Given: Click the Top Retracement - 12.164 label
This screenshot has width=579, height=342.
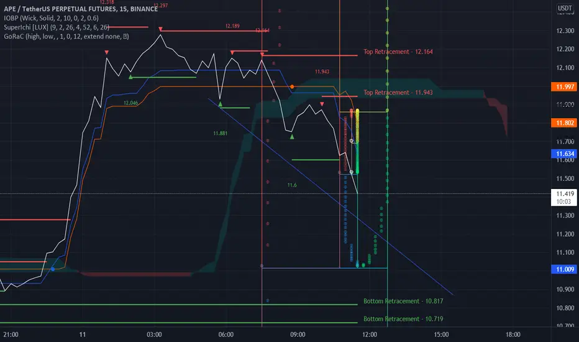Looking at the screenshot, I should click(x=398, y=52).
